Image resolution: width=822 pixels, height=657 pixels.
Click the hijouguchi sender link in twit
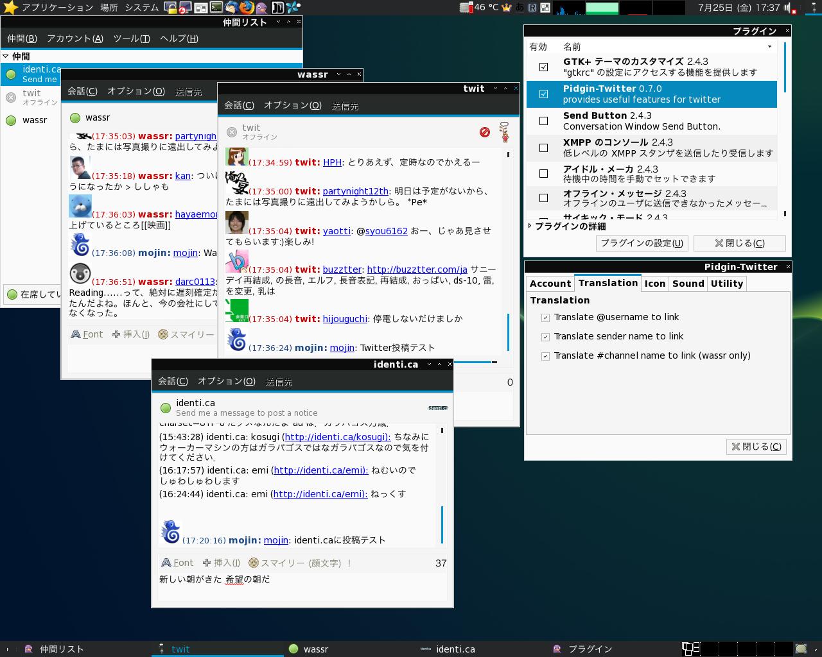[345, 319]
